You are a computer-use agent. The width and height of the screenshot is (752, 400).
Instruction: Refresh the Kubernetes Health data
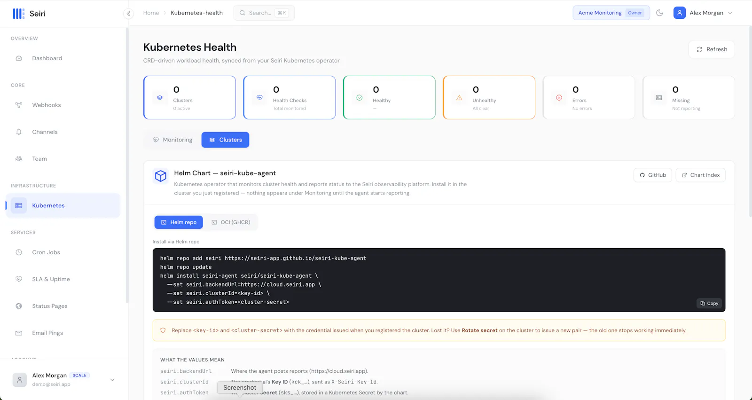coord(712,49)
